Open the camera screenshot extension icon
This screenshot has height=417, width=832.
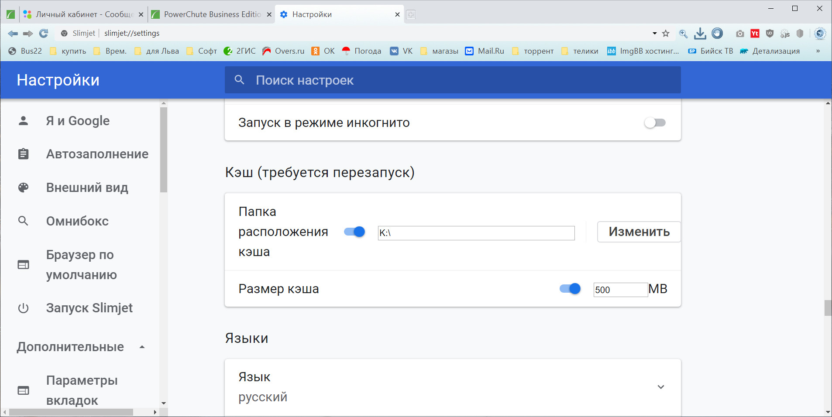[740, 34]
